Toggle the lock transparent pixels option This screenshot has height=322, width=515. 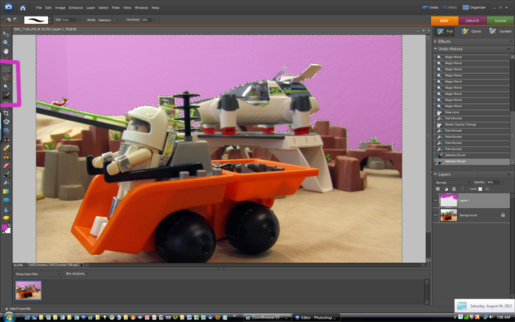[481, 189]
